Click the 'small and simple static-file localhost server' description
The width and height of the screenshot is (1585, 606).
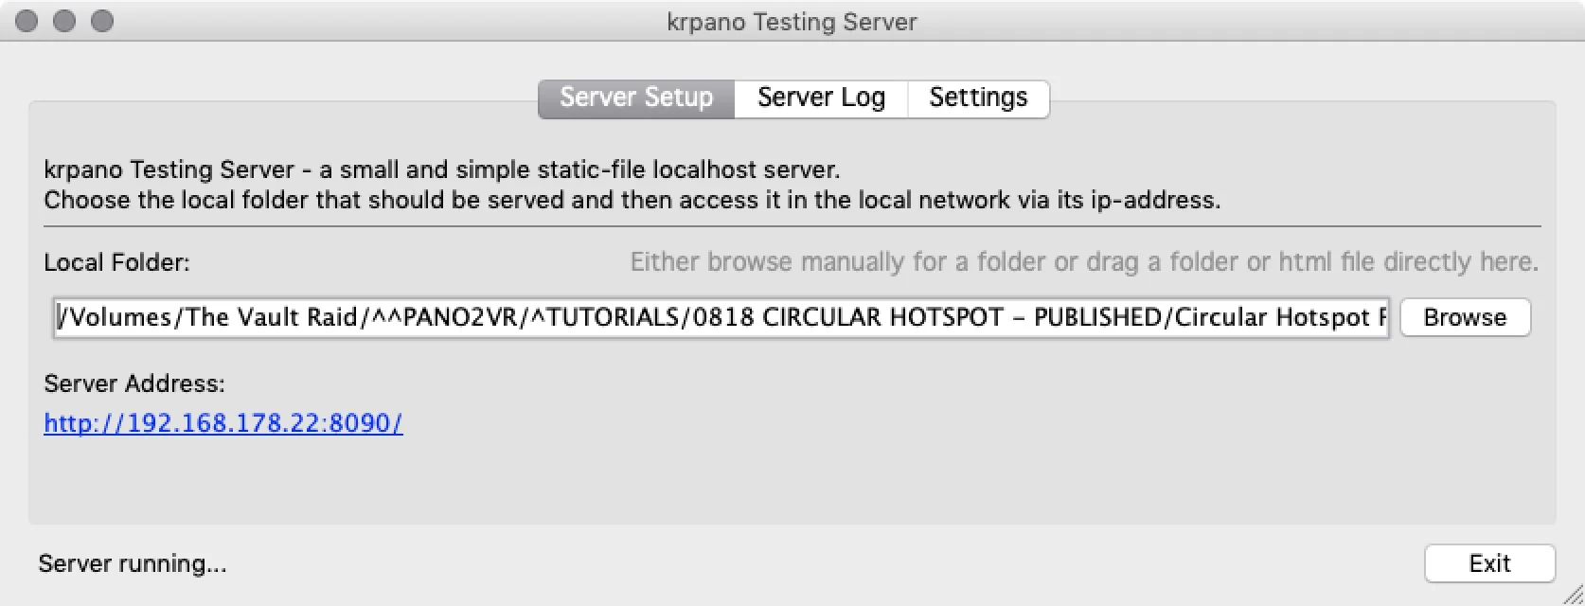pos(442,170)
